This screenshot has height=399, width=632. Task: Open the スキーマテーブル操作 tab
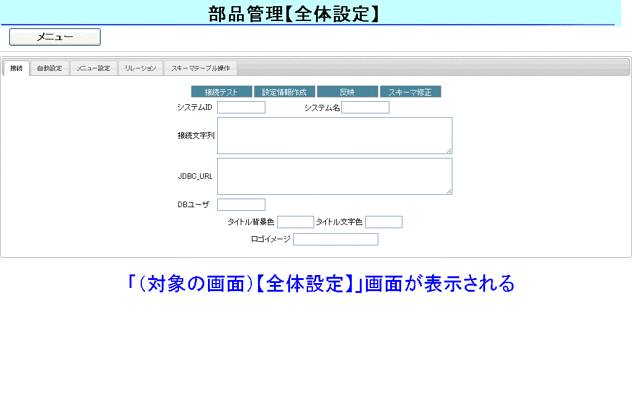click(x=200, y=68)
